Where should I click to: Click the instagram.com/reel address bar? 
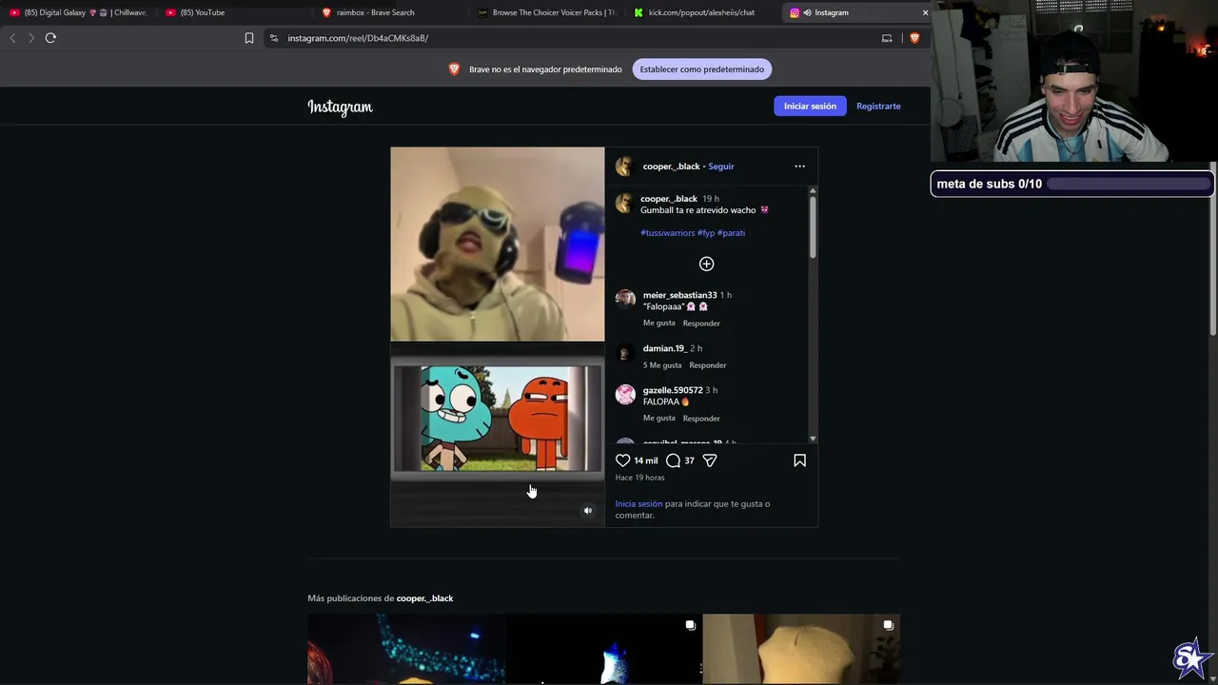[x=571, y=38]
